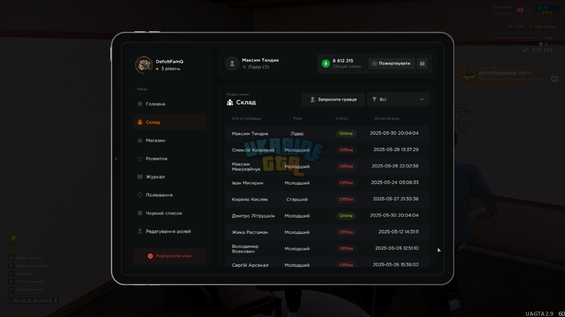Viewport: 565px width, 317px height.
Task: Click the microphone icon next to the HUD clock
Action: [56, 301]
